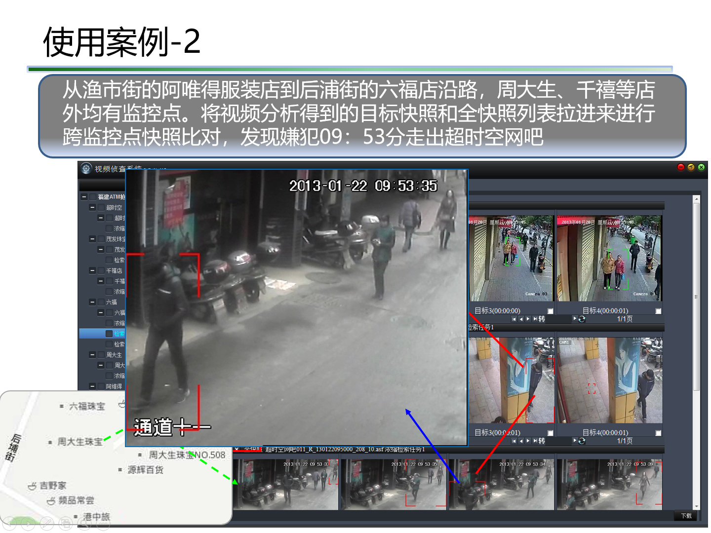
Task: Open bottom thumbnail stamped 09 53 33
Action: (x=285, y=484)
